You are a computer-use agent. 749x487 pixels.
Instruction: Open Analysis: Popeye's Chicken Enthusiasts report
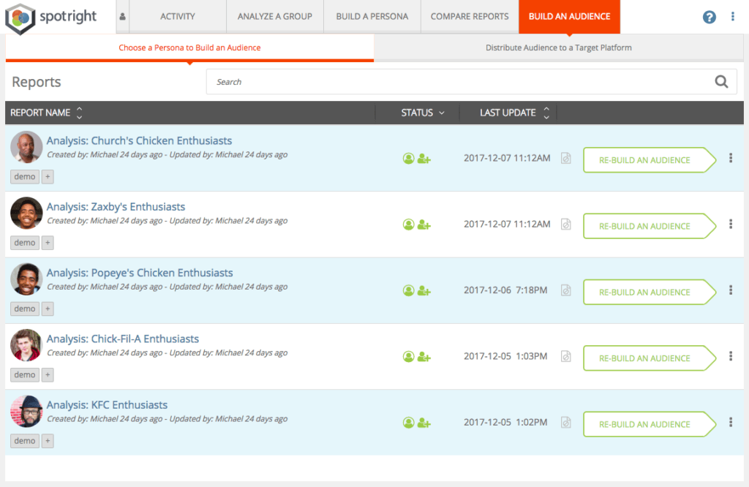click(140, 273)
